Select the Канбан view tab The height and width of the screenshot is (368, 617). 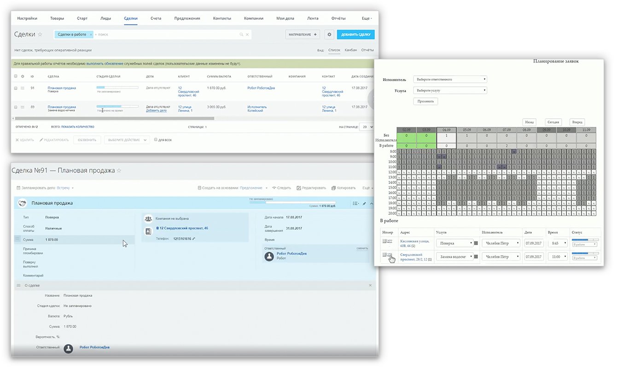(x=351, y=50)
